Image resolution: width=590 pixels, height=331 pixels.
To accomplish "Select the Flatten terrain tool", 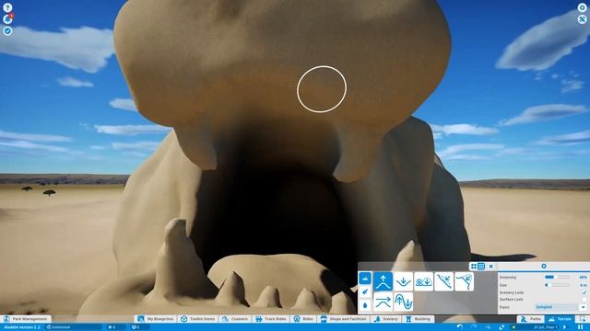I will click(x=383, y=302).
